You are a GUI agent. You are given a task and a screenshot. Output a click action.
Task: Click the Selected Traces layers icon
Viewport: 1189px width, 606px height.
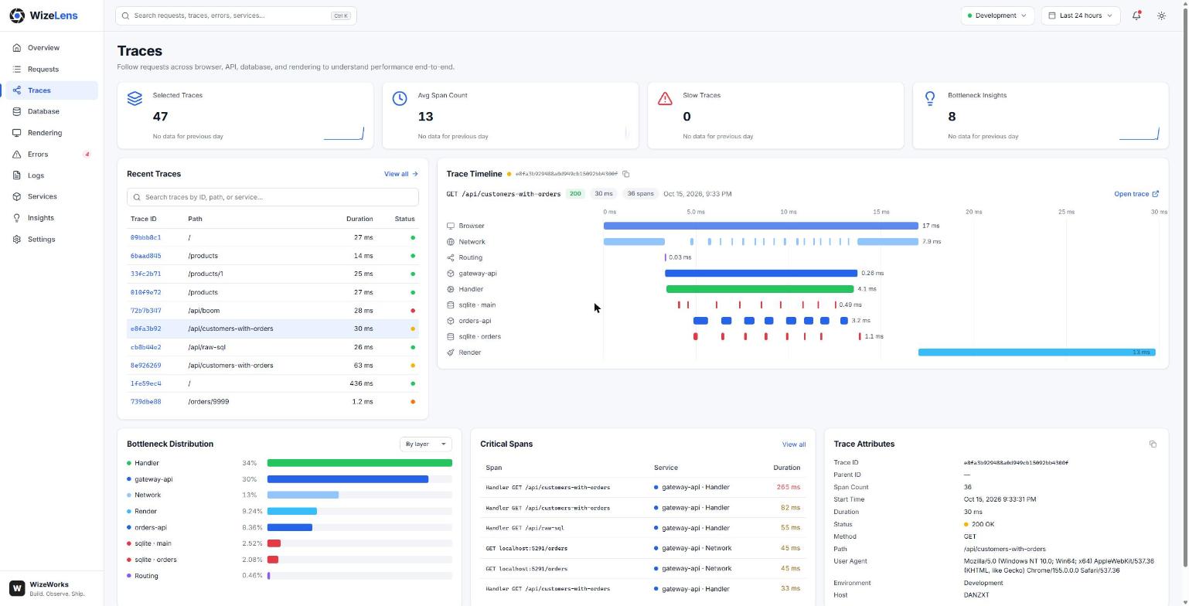(135, 99)
